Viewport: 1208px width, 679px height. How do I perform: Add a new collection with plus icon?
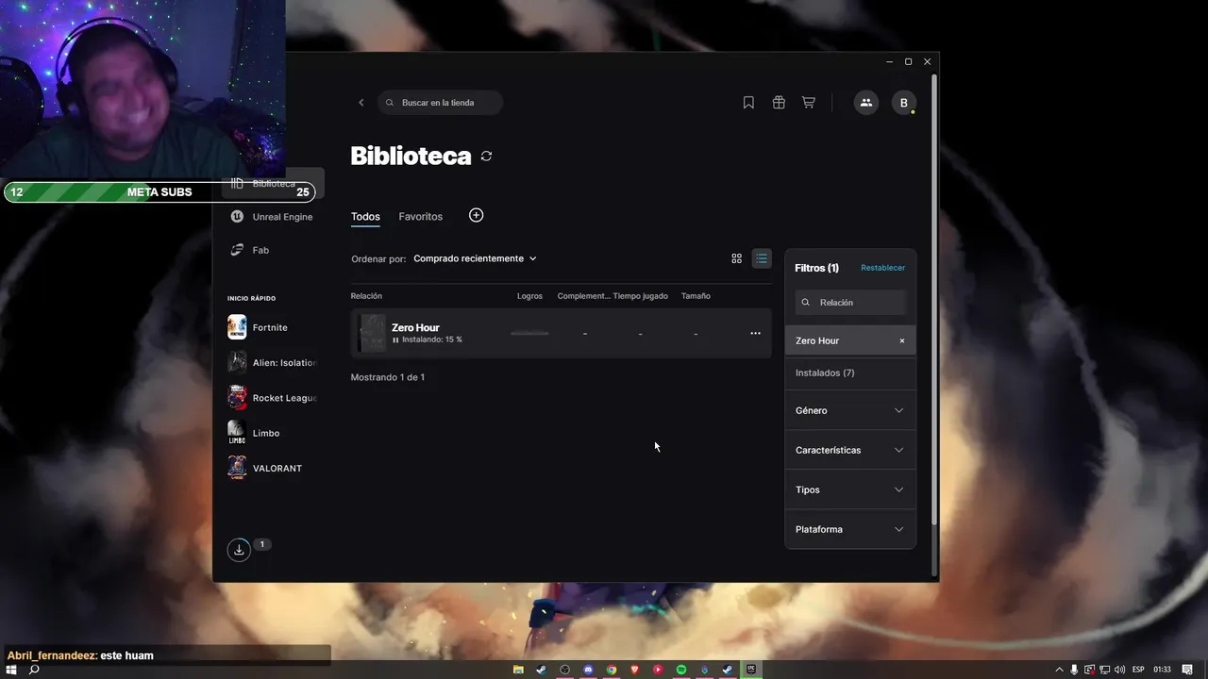477,216
